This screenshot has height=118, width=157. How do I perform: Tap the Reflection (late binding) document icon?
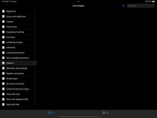click(3, 68)
